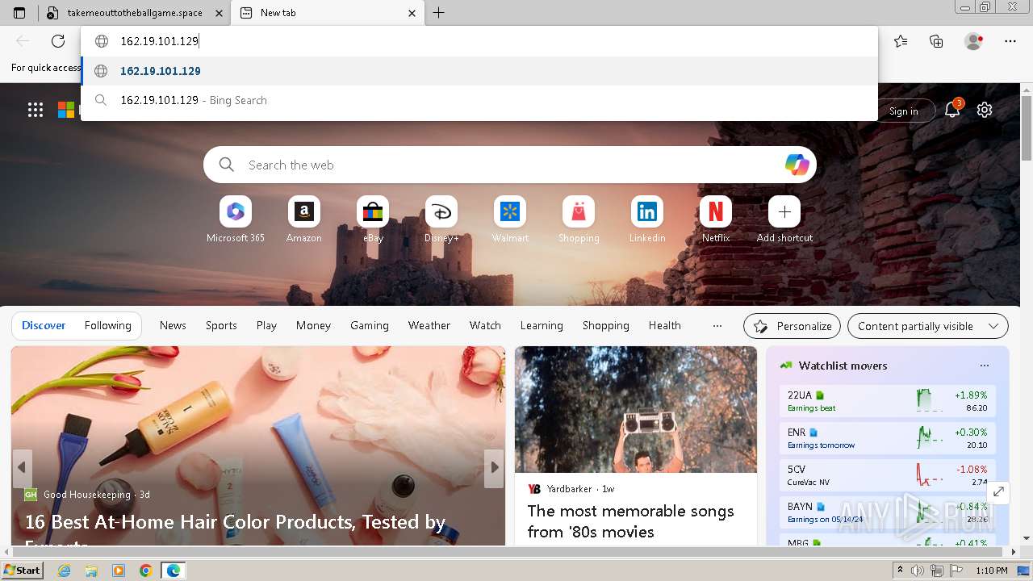Image resolution: width=1033 pixels, height=581 pixels.
Task: Click the taskbar volume icon
Action: (918, 571)
